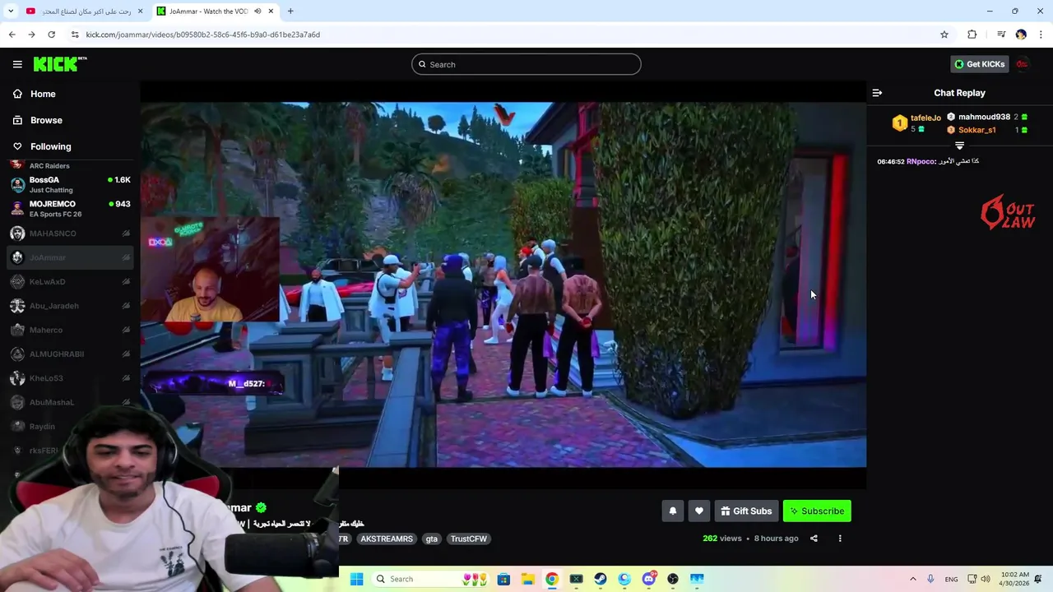Open the user profile avatar menu on Kick

[1023, 64]
